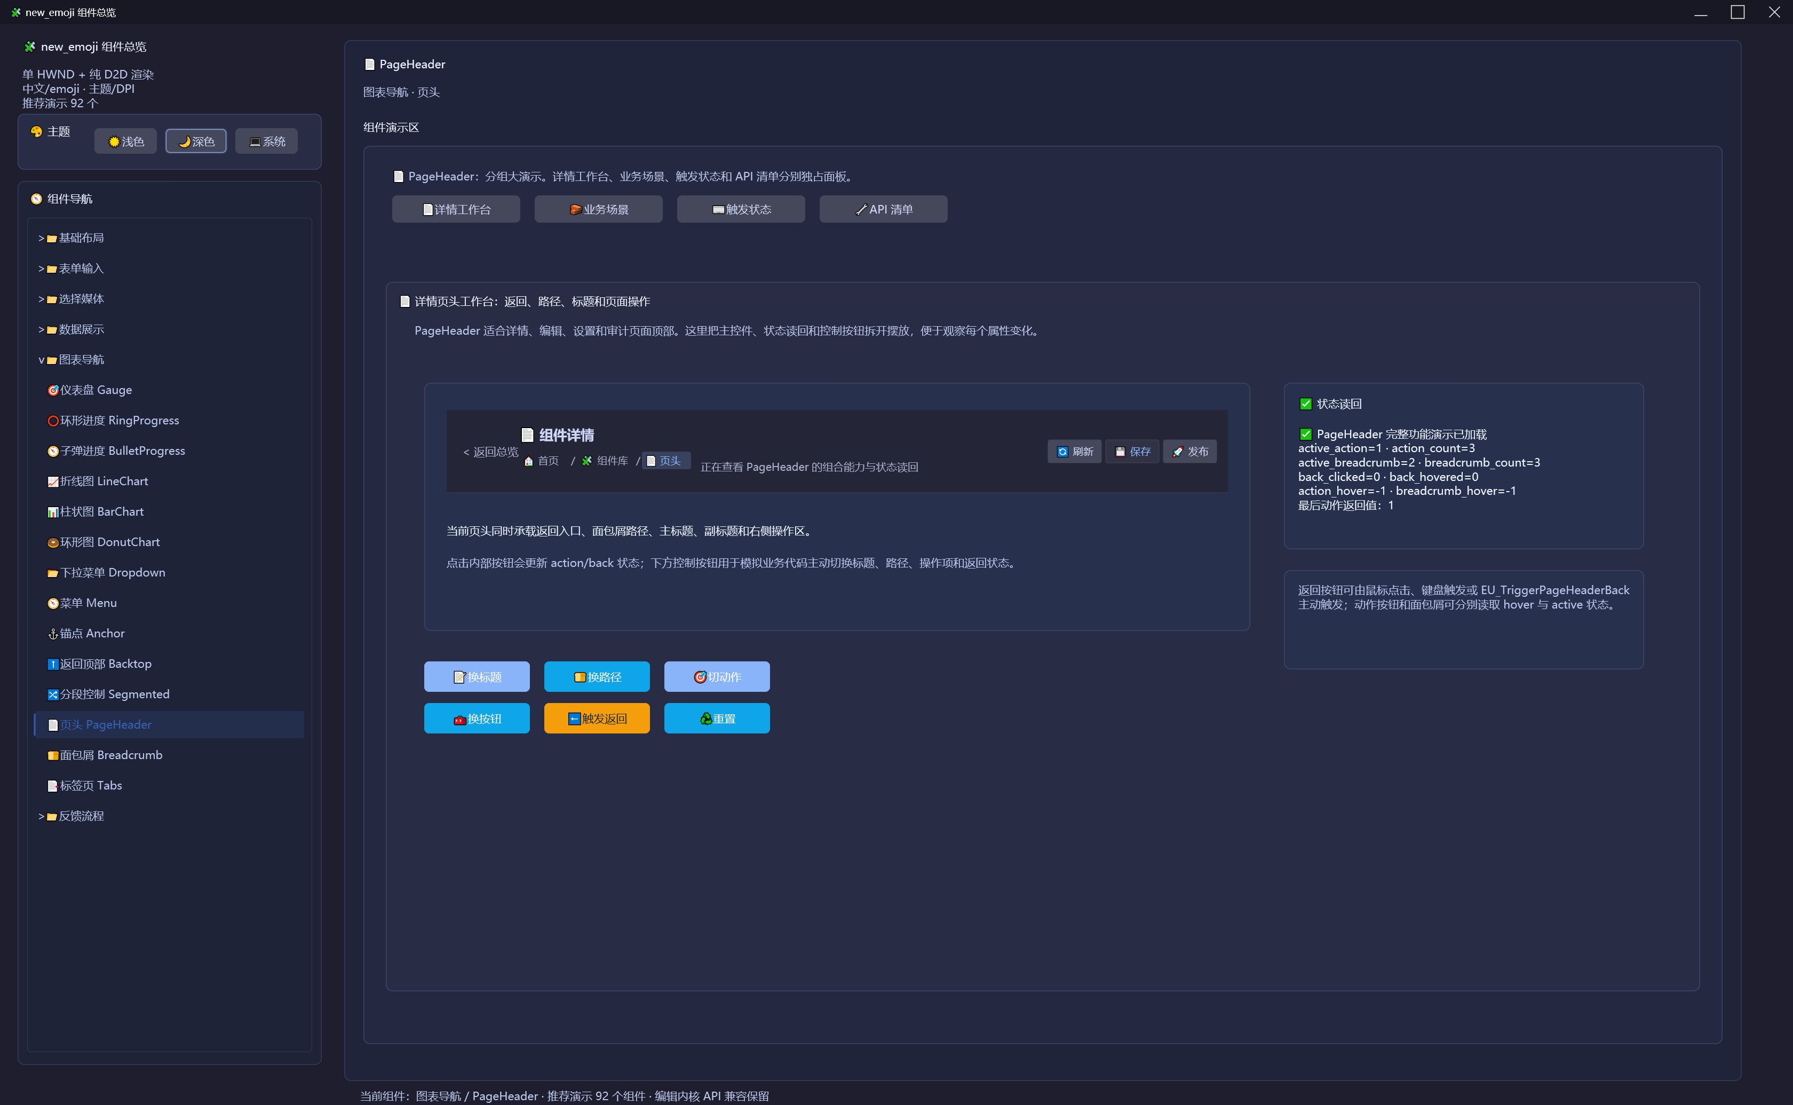The image size is (1793, 1105).
Task: Click the RingProgress red ring icon
Action: pos(53,421)
